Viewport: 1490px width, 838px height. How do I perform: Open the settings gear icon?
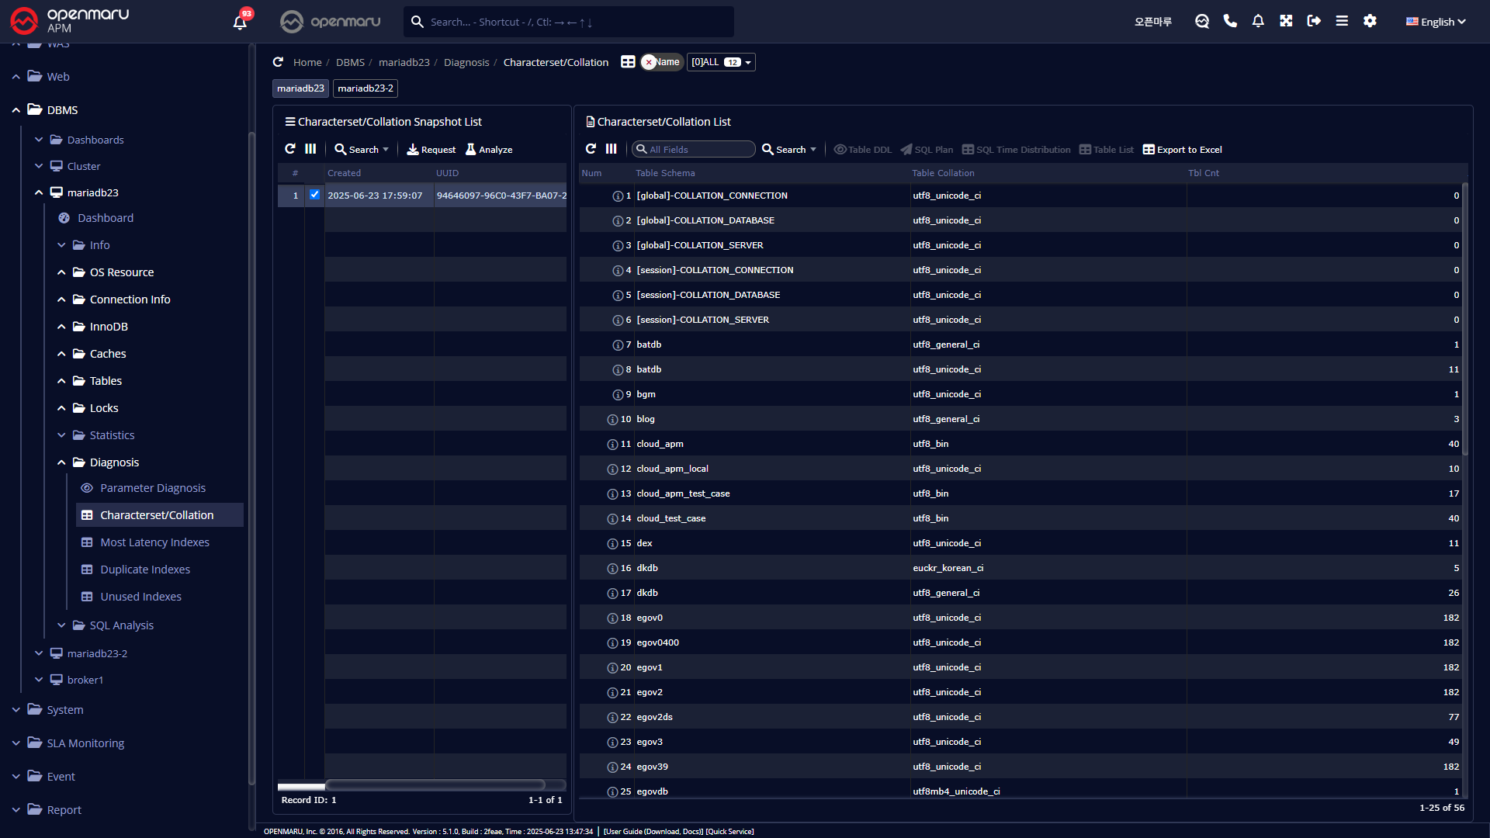(1370, 21)
